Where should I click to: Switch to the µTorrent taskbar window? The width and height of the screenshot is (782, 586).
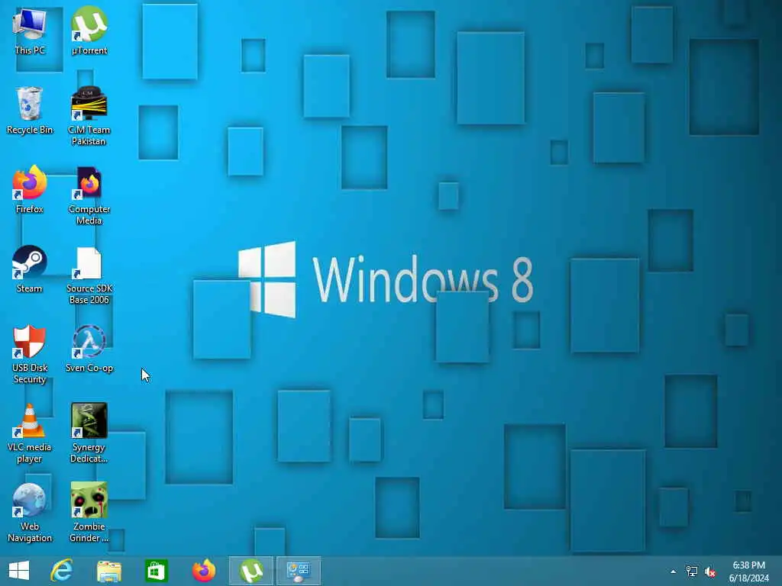point(251,571)
